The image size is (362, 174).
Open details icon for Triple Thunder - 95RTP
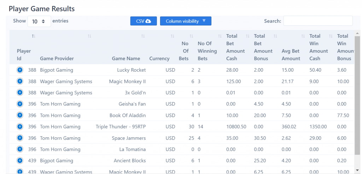click(x=20, y=126)
